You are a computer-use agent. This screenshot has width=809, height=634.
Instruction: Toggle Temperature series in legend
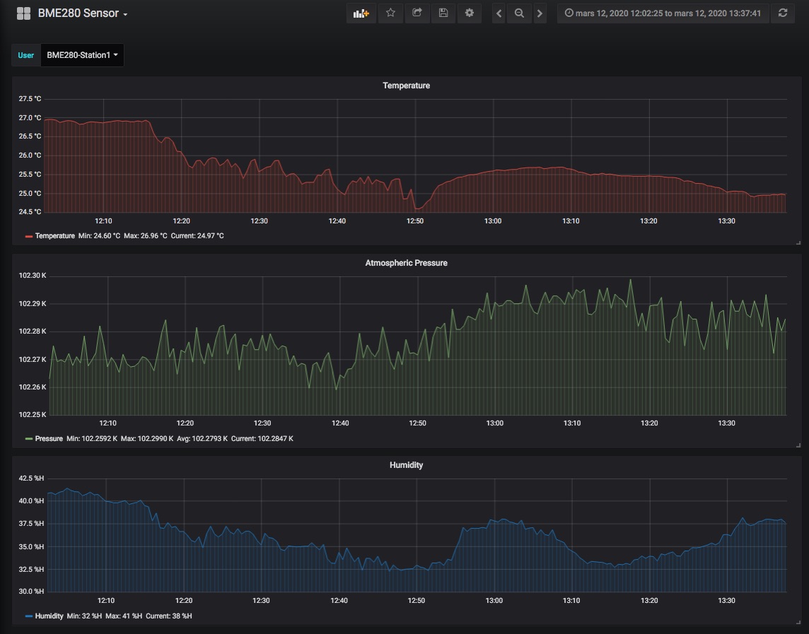(54, 236)
